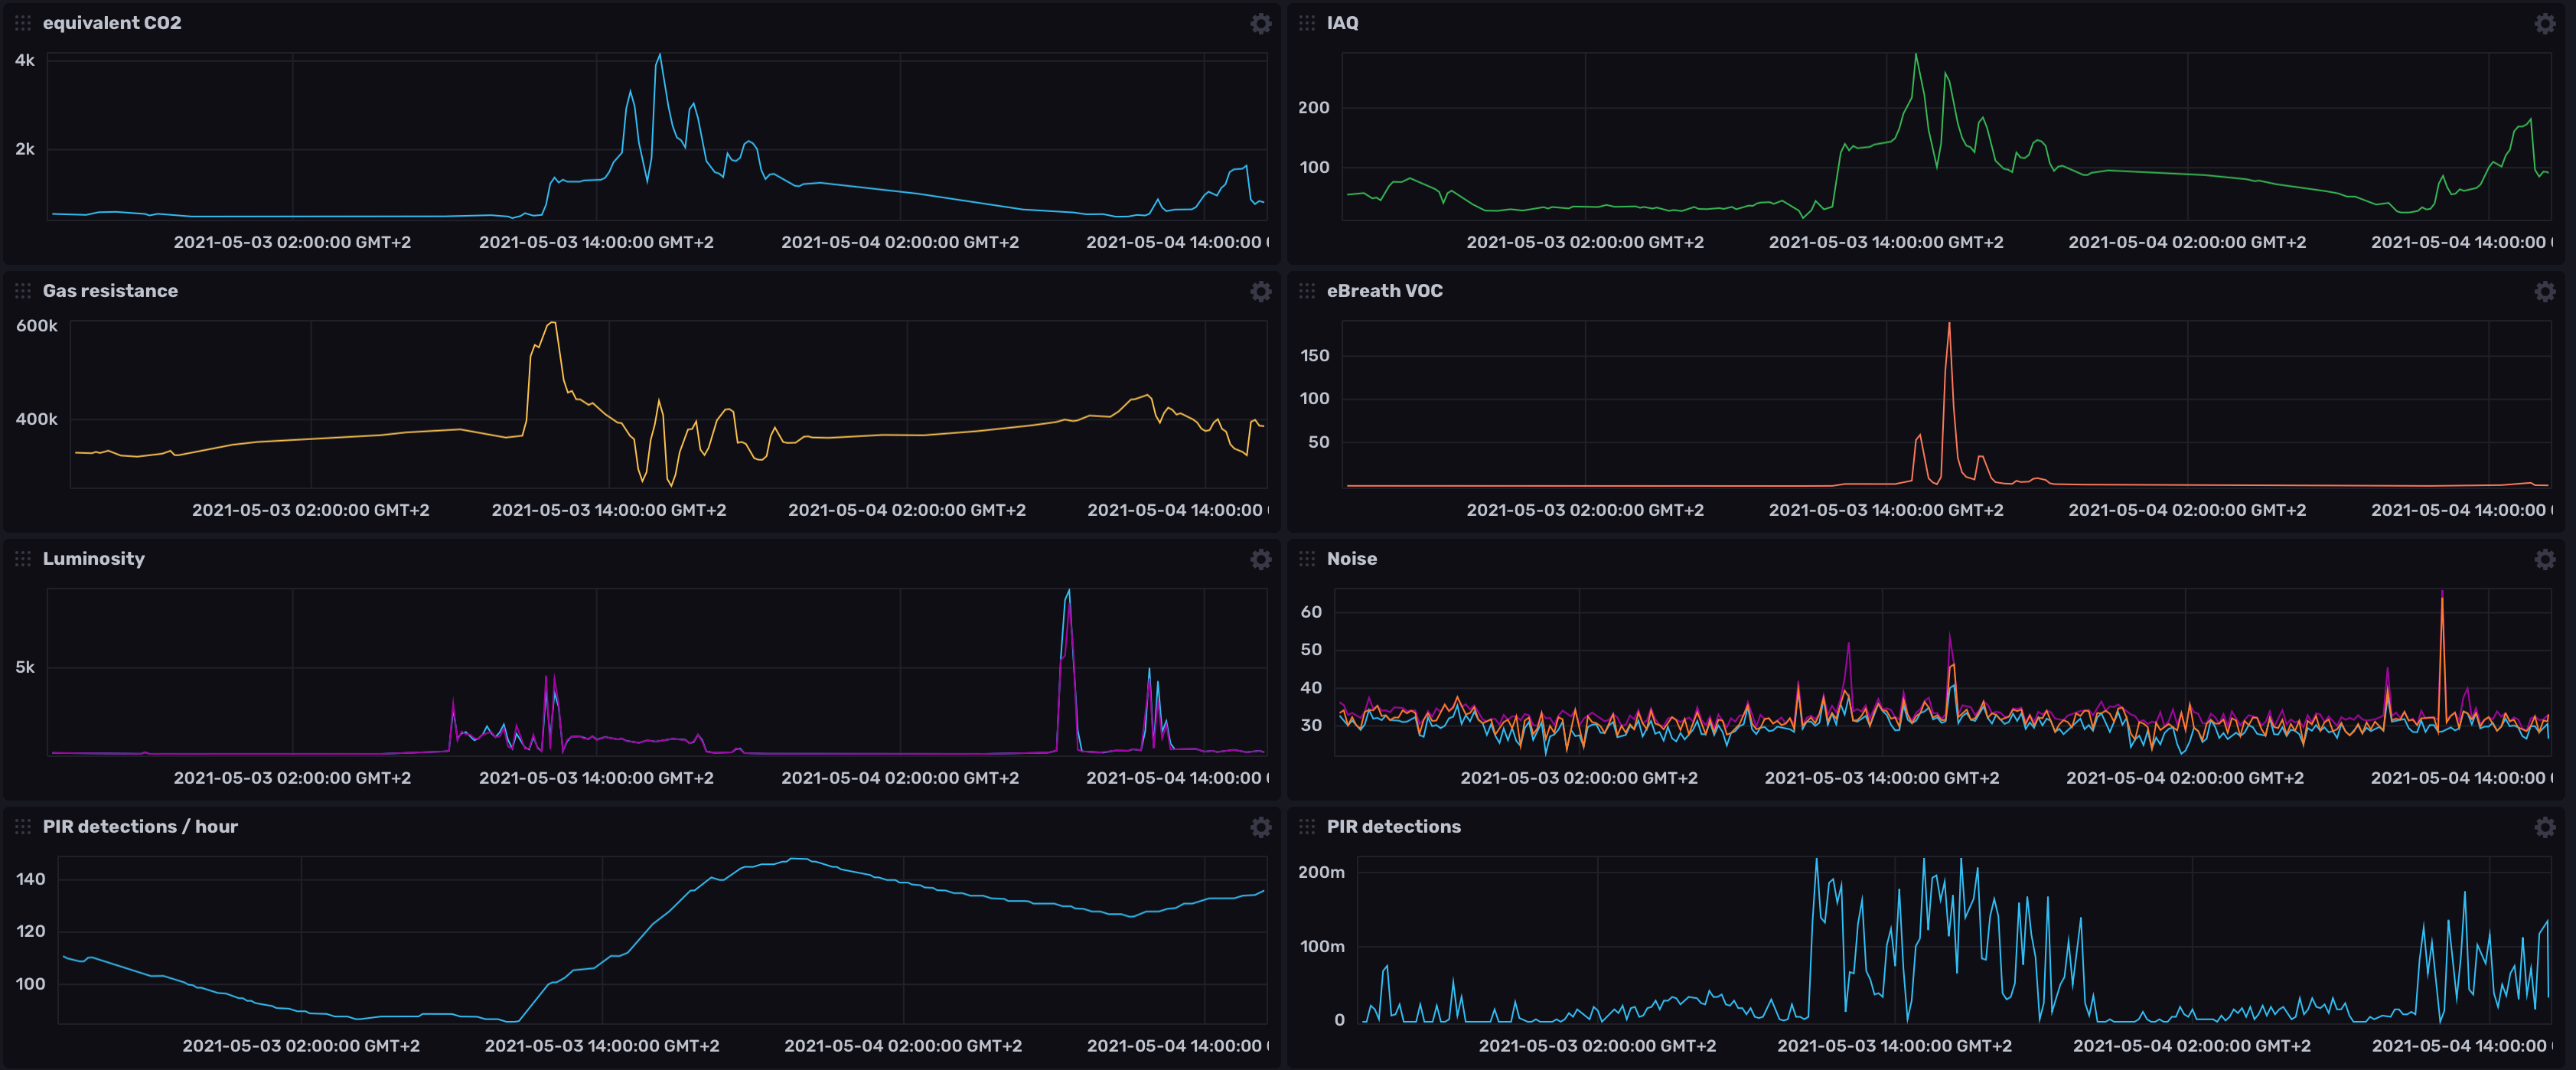Click 140 axis label in PIR detections / hour
The image size is (2576, 1070).
[30, 879]
